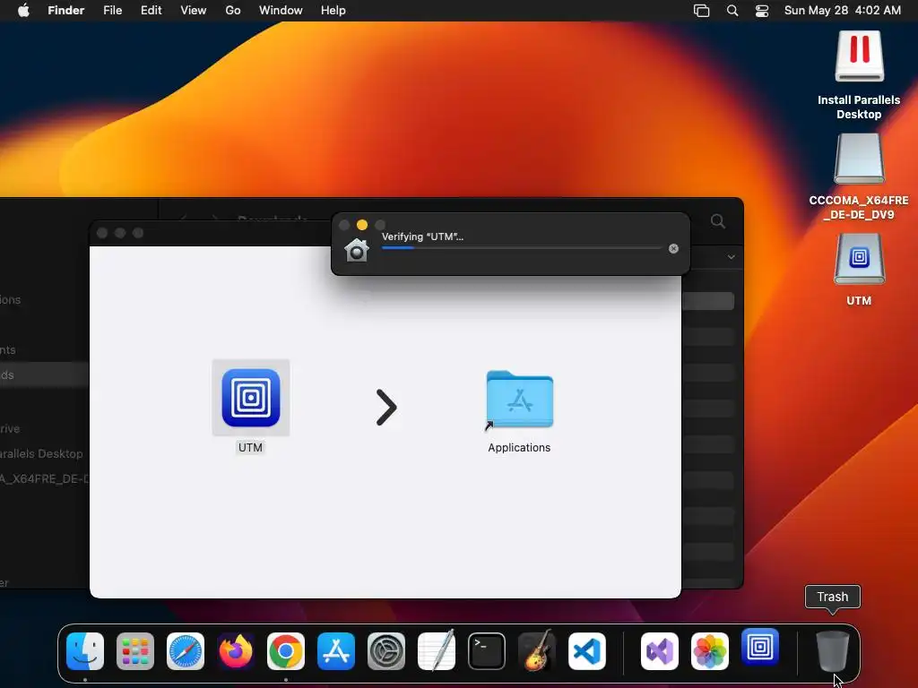Select the CCCOMA_X64FRE_DE-DE_DV9 disk on desktop
The width and height of the screenshot is (918, 688).
859,159
